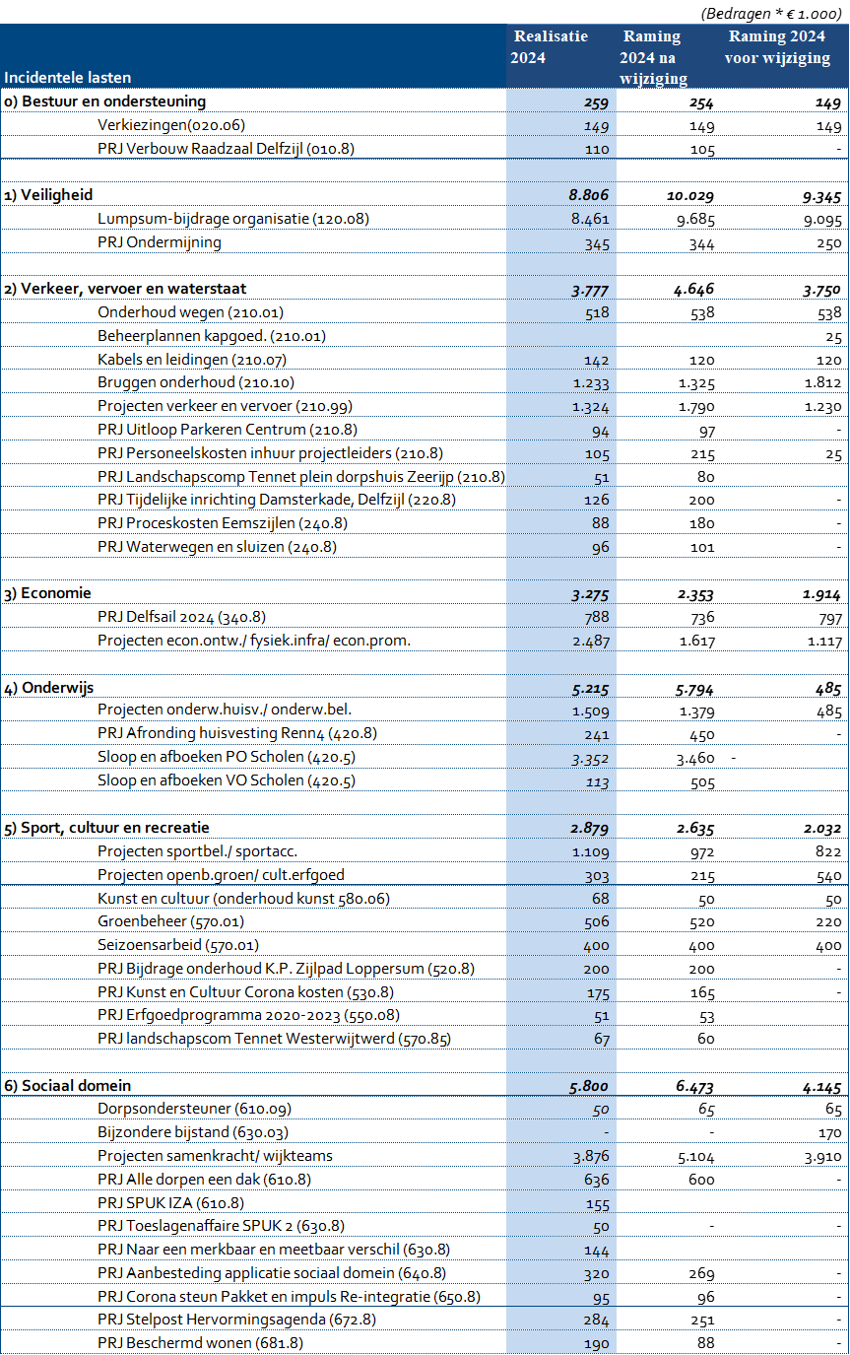This screenshot has height=1355, width=850.
Task: Select 'Sloop en afboeken PO Scholen' value 3.352
Action: [590, 758]
